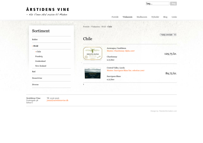
Task: Open the Dessertvine category
Action: click(x=37, y=78)
